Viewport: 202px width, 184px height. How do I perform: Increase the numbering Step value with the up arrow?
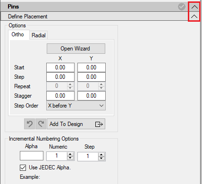[101, 154]
